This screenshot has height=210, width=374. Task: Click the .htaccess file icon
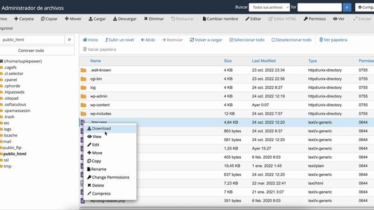tap(82, 123)
